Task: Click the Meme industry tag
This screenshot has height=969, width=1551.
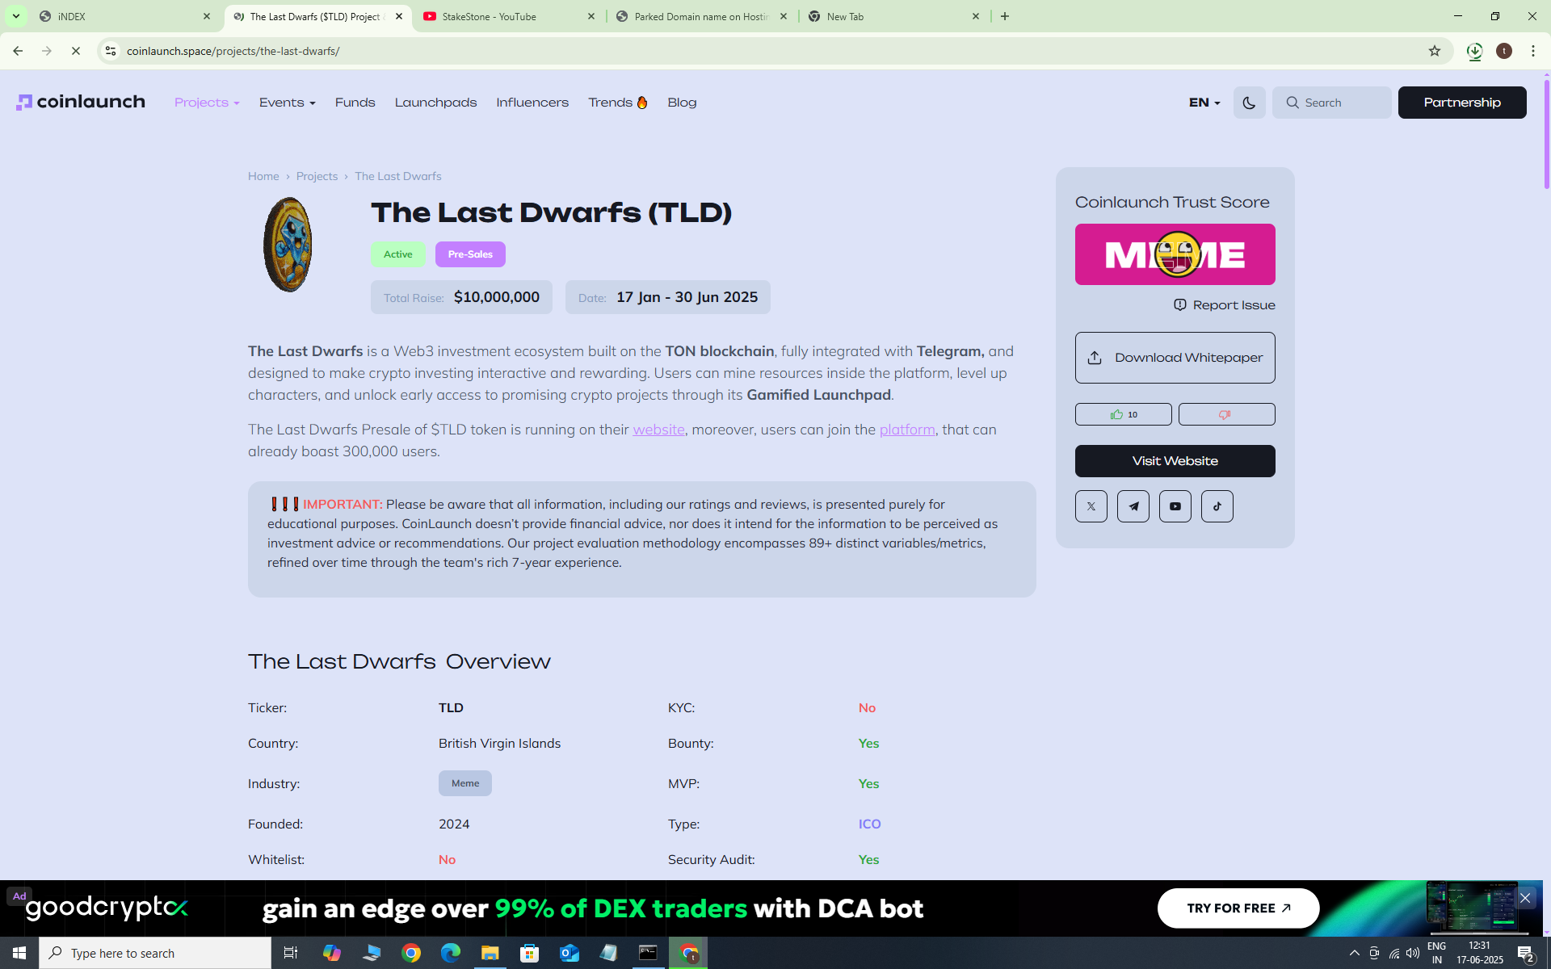Action: 464,783
